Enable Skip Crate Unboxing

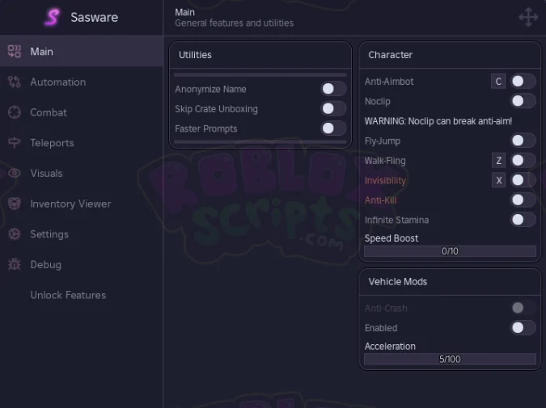pyautogui.click(x=333, y=108)
